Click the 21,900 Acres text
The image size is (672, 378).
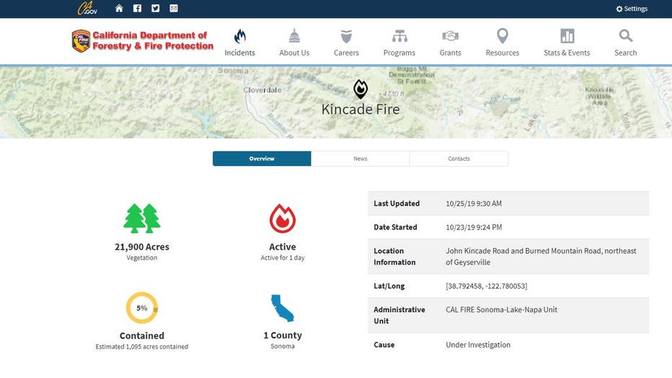coord(142,247)
